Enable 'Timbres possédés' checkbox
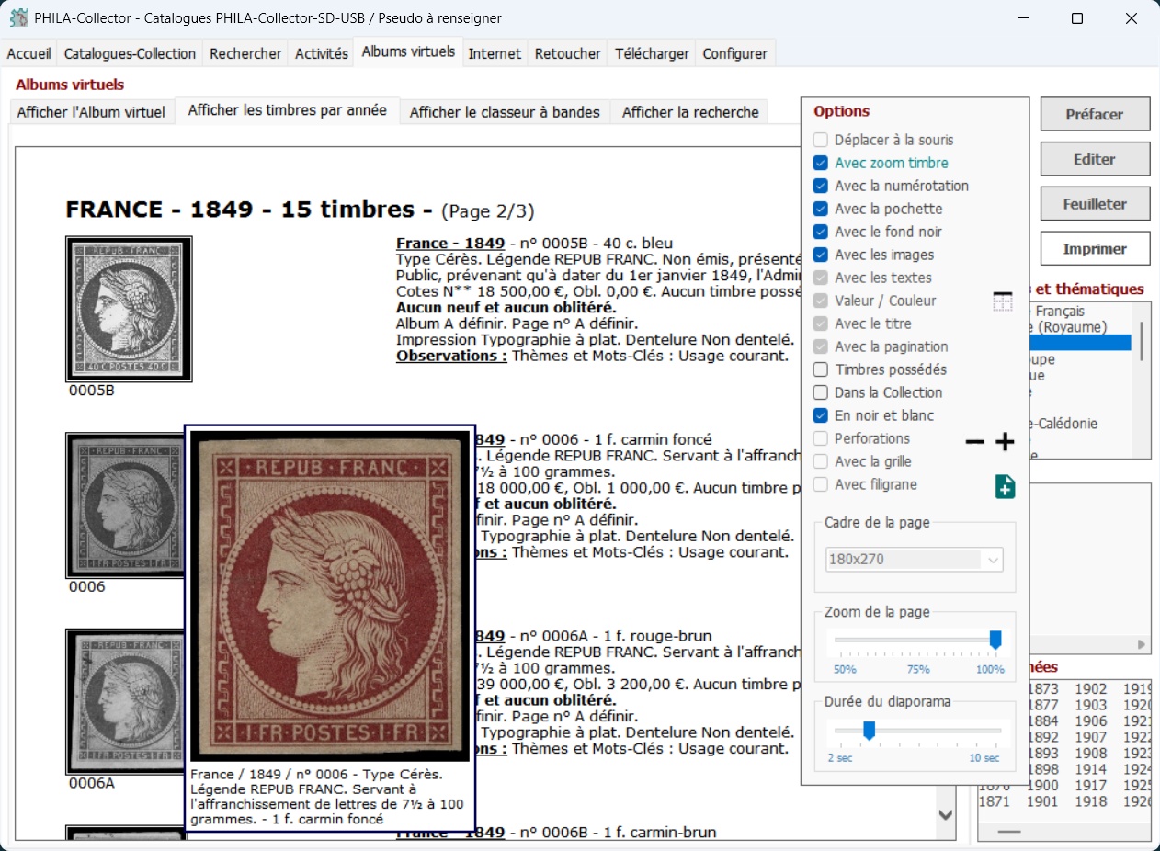The image size is (1160, 851). (821, 370)
